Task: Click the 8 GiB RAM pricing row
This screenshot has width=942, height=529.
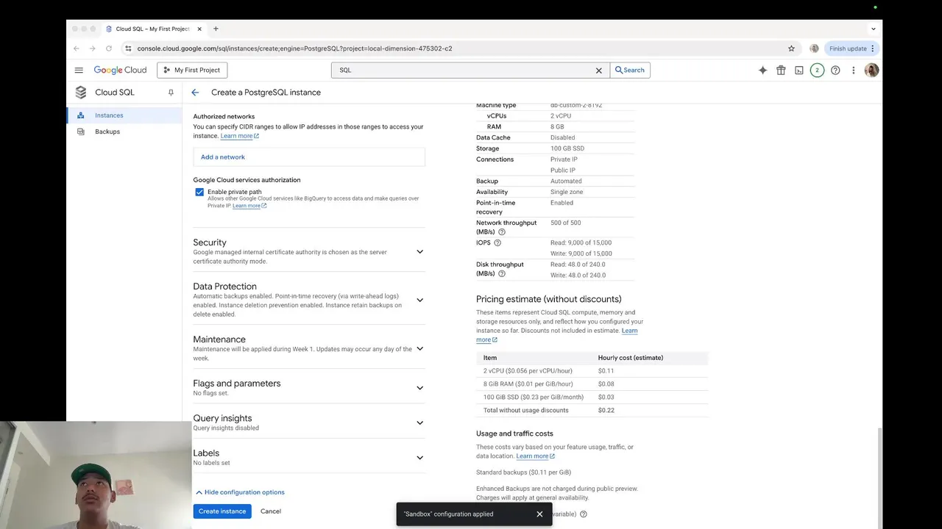Action: pos(592,384)
